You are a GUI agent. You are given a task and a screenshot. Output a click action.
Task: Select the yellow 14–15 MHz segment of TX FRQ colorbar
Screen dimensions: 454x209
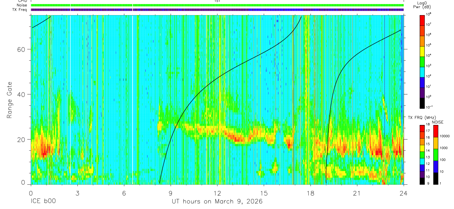423,148
